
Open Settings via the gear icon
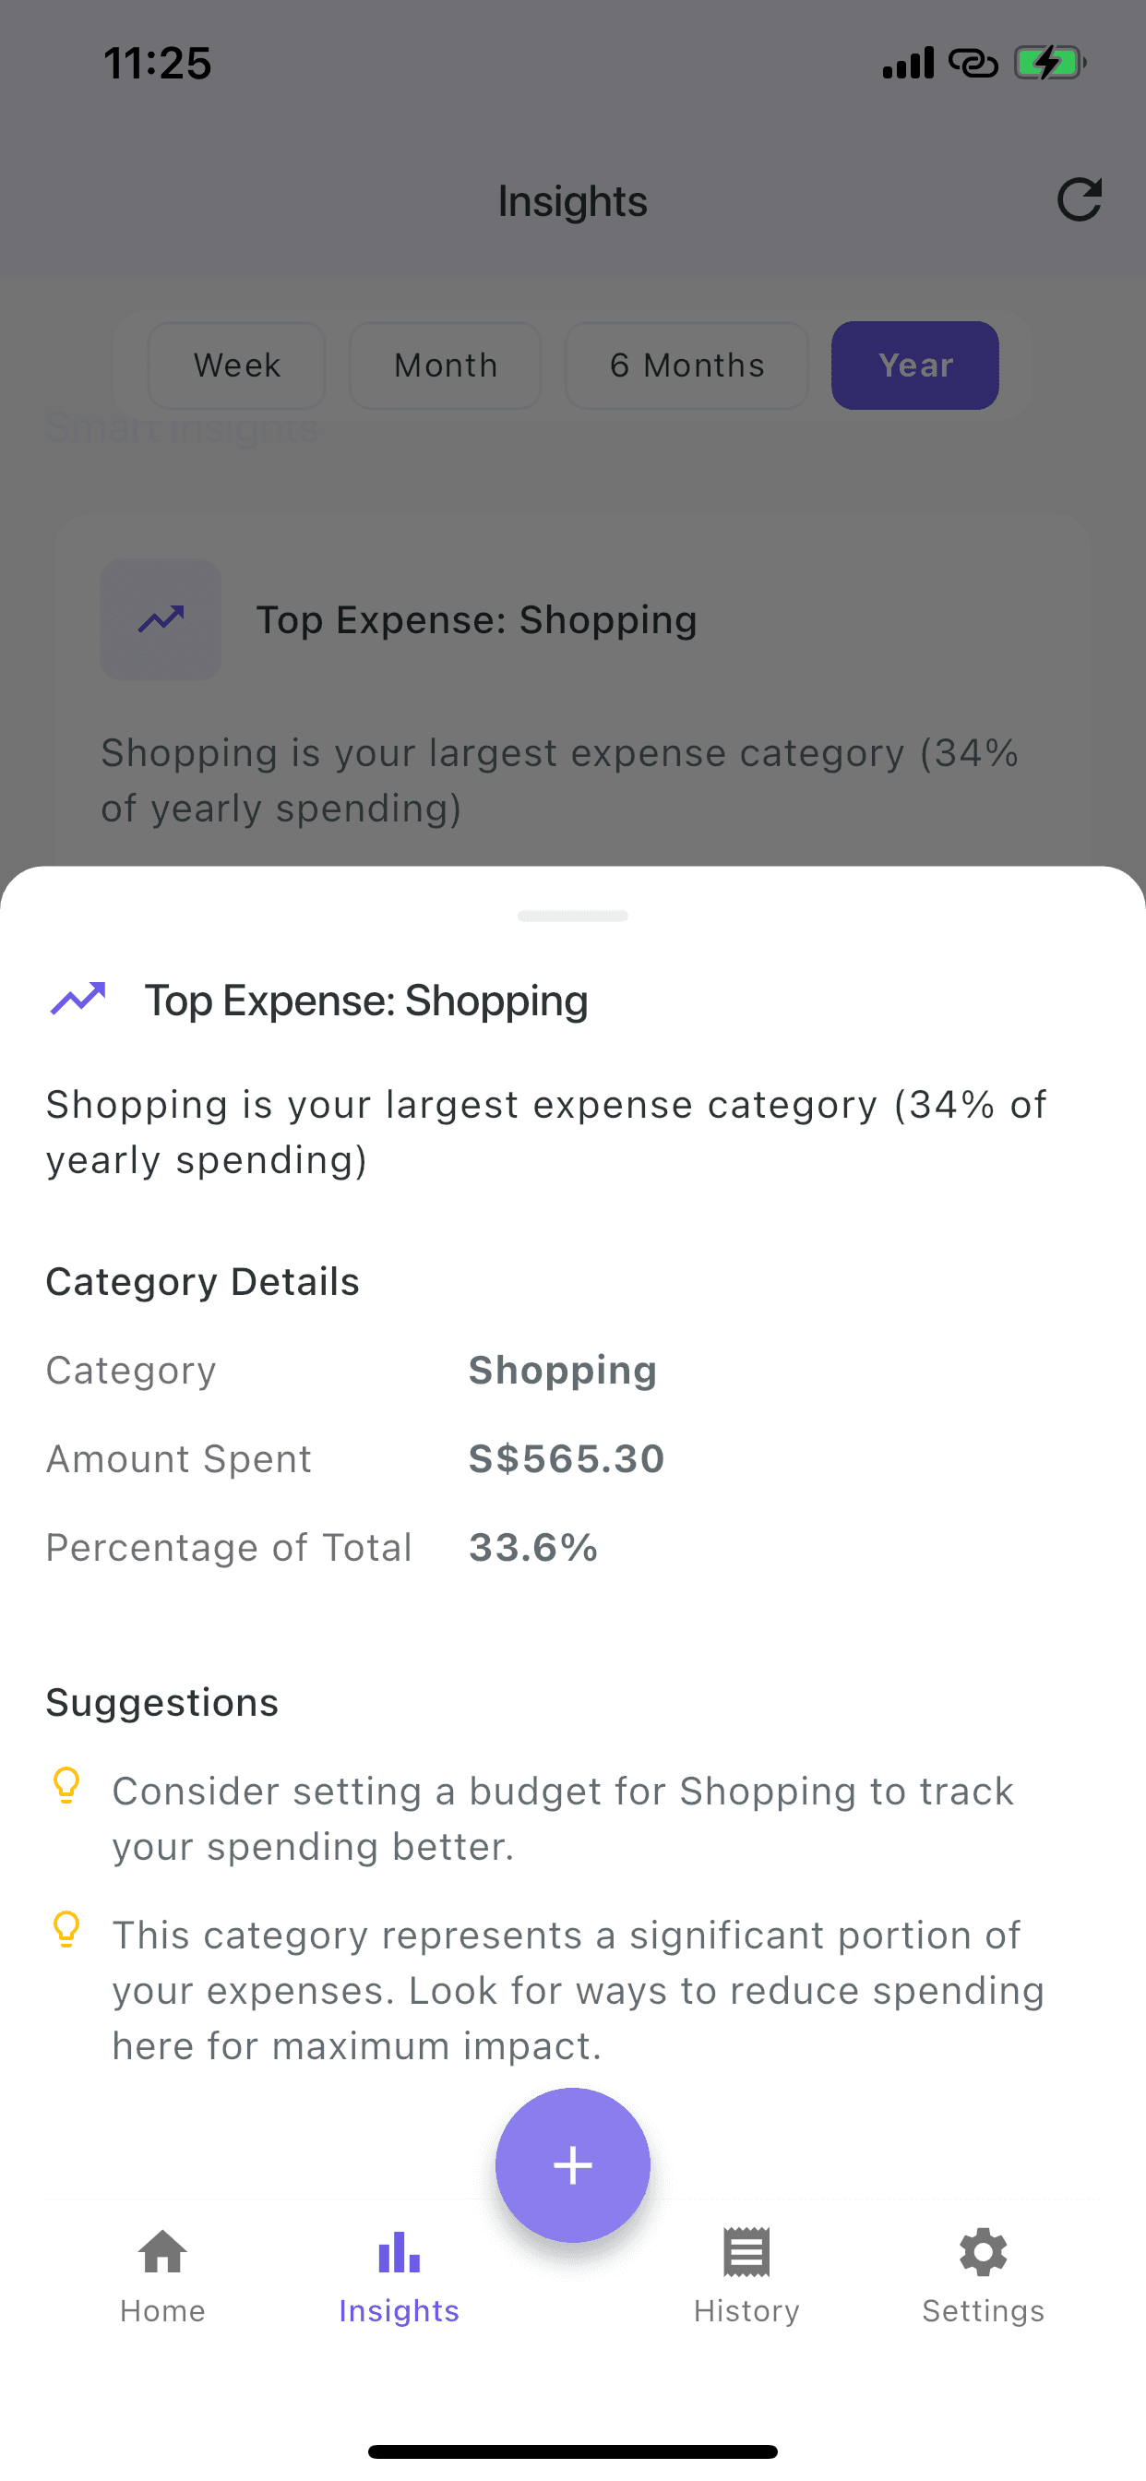[984, 2254]
